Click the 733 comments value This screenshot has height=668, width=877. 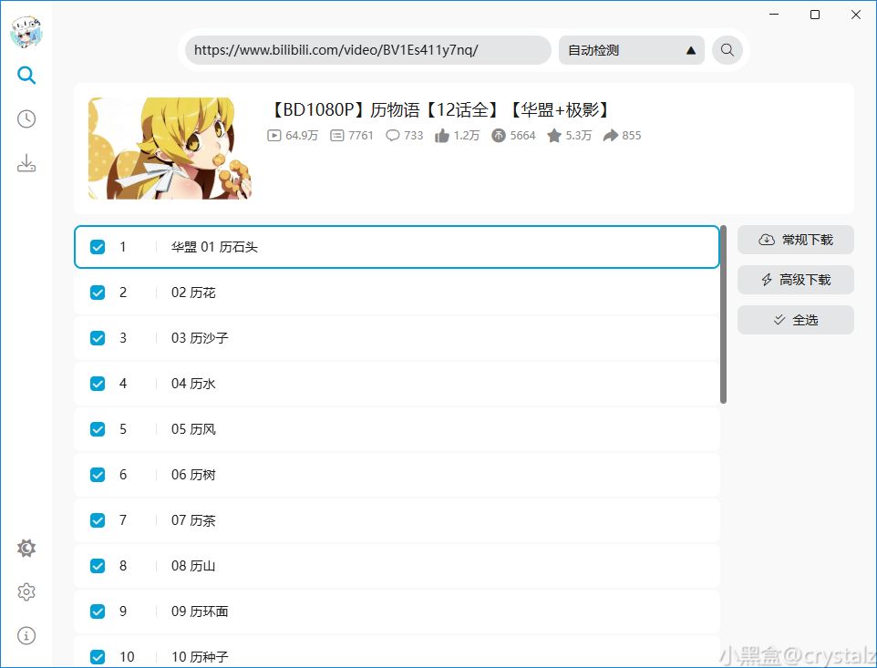(413, 135)
